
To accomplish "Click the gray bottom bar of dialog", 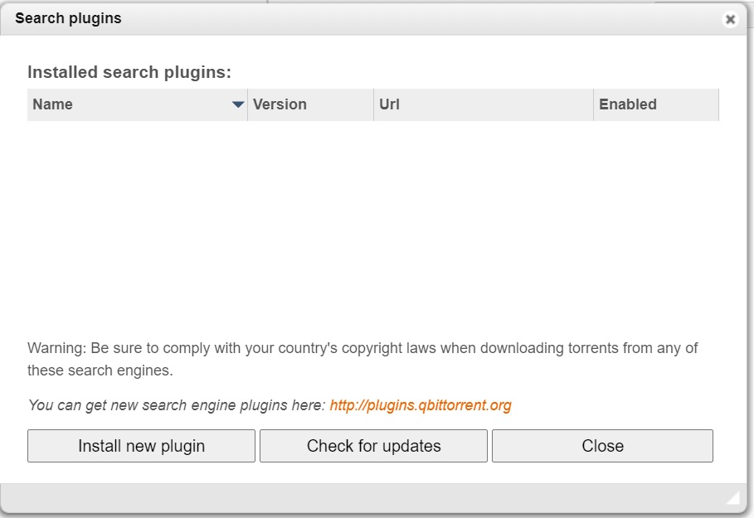I will (373, 498).
